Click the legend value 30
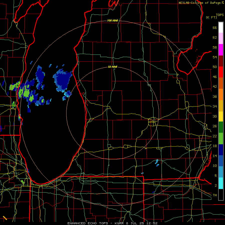 coord(215,116)
